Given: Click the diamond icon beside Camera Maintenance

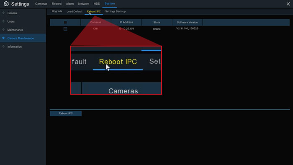Looking at the screenshot, I should (3, 38).
